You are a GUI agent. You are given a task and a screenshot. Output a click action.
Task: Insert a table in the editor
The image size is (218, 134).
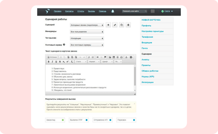(114, 57)
